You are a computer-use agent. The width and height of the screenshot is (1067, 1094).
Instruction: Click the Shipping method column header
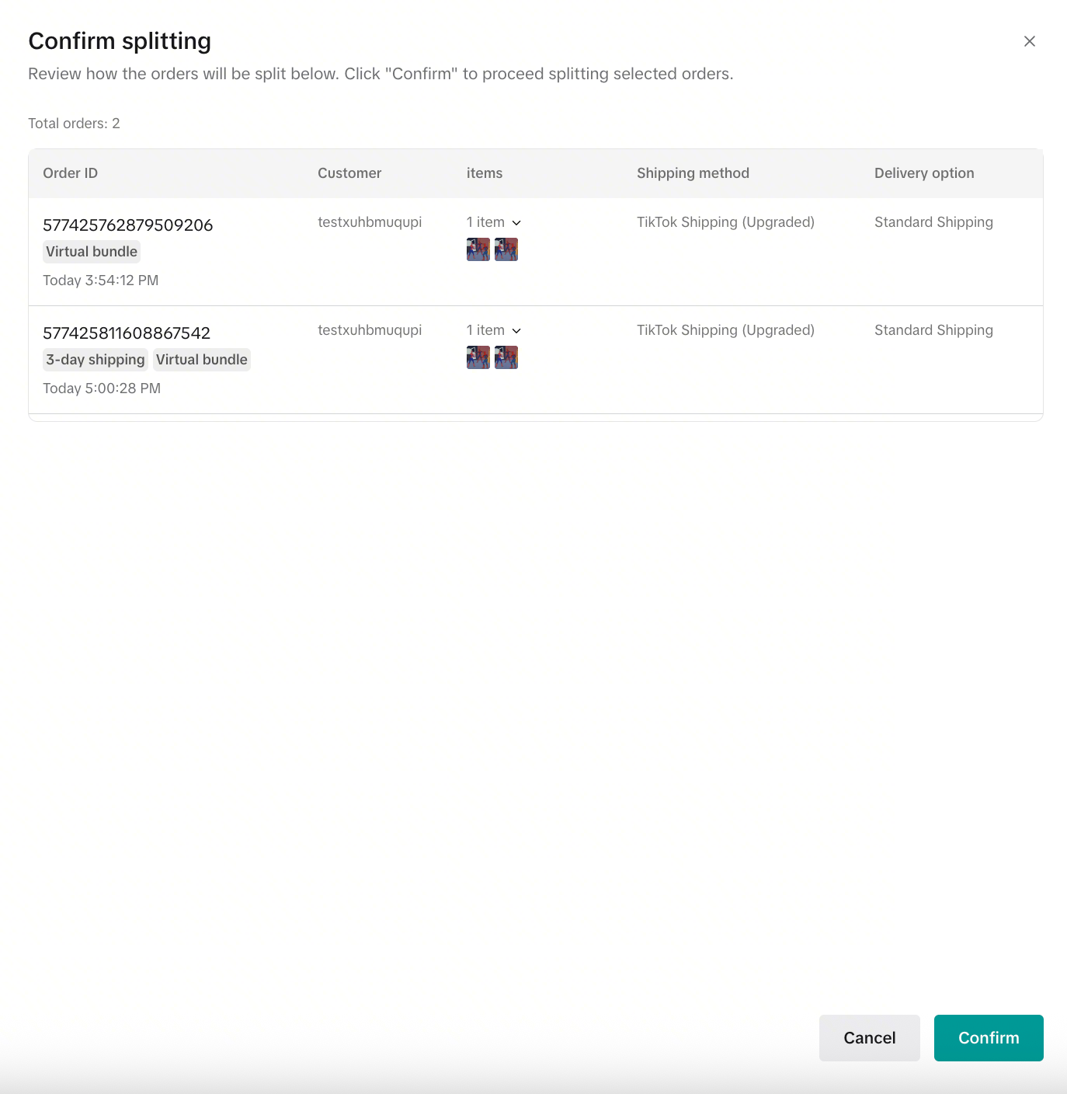[x=693, y=173]
